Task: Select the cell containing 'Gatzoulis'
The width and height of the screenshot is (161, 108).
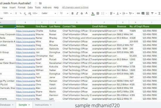Action: click(55, 49)
